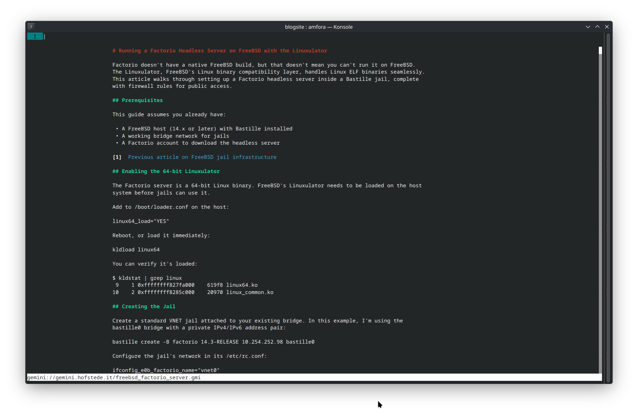Click the kldload linux64 command line
Viewport: 638px width, 414px height.
coord(136,250)
